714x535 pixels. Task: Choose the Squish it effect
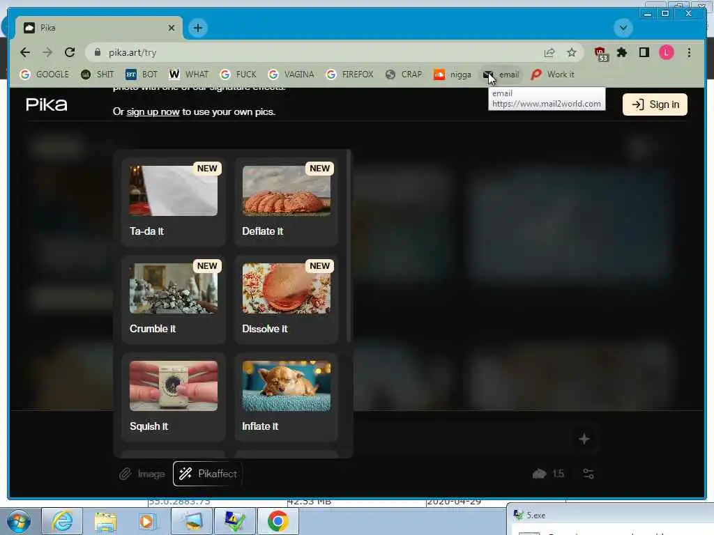pos(174,396)
